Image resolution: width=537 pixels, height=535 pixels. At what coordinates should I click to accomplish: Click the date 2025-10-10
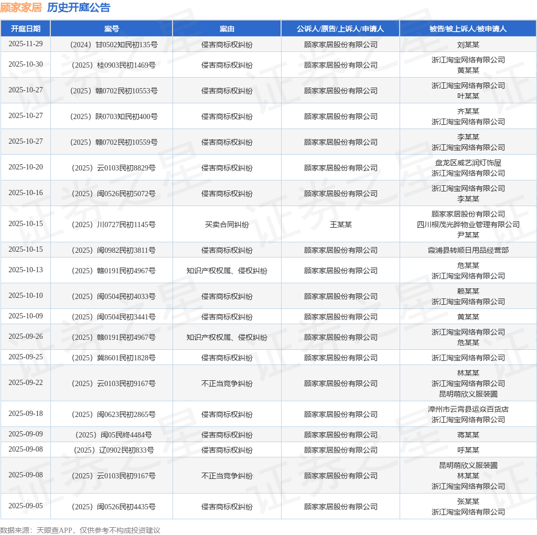pos(26,296)
